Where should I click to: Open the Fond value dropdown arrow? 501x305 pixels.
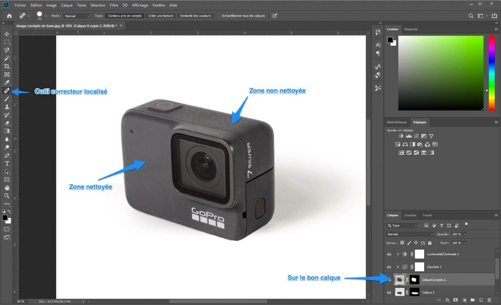pos(465,243)
